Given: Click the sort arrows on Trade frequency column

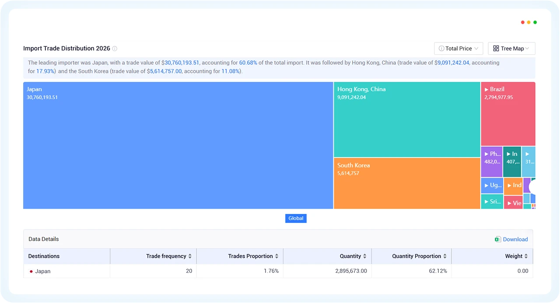Looking at the screenshot, I should pos(190,256).
